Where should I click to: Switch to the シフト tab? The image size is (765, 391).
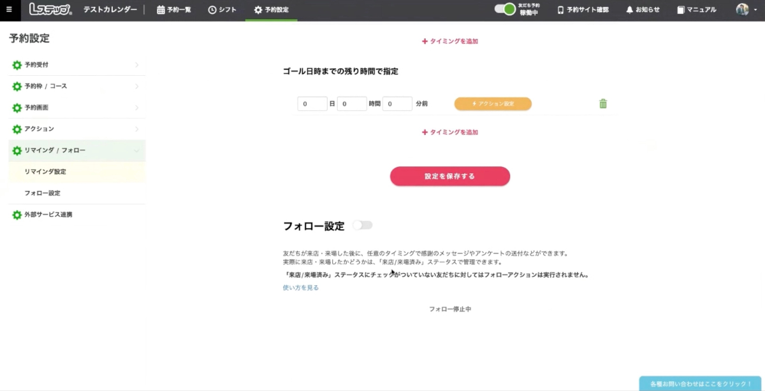coord(222,10)
